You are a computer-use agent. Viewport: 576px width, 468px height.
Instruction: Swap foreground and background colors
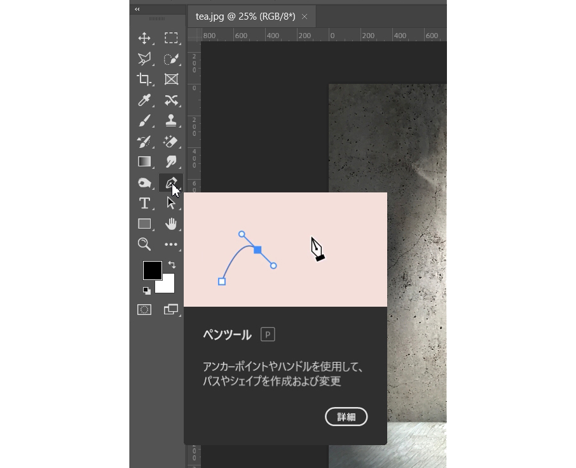click(x=172, y=264)
